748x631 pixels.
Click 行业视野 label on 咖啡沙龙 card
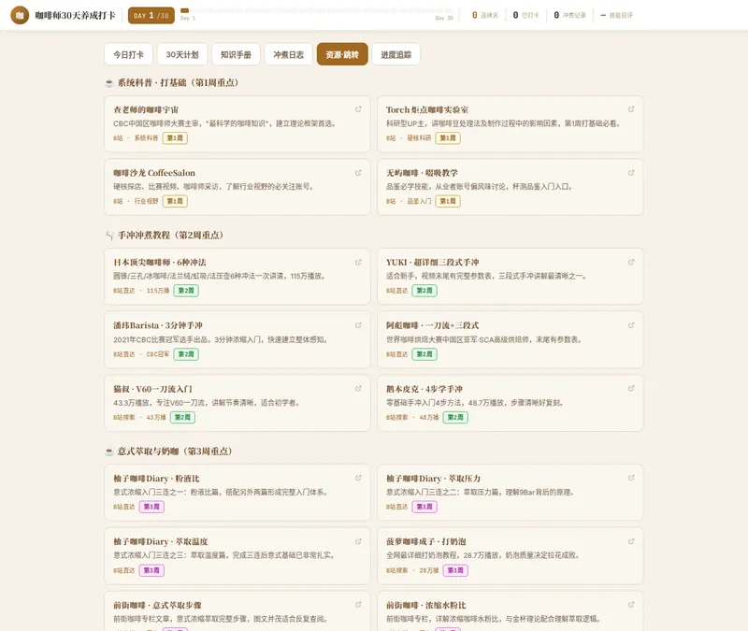click(x=146, y=201)
